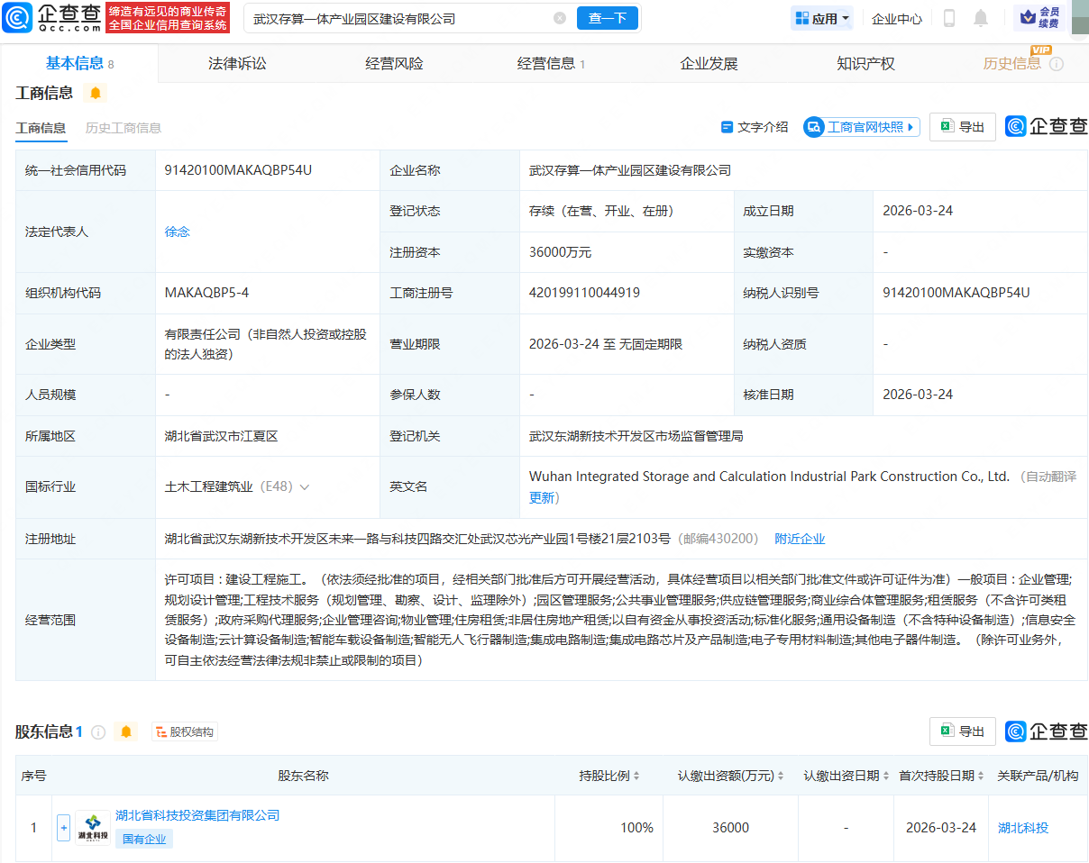Open the 应用 dropdown menu
Viewport: 1089px width, 863px height.
(x=821, y=18)
